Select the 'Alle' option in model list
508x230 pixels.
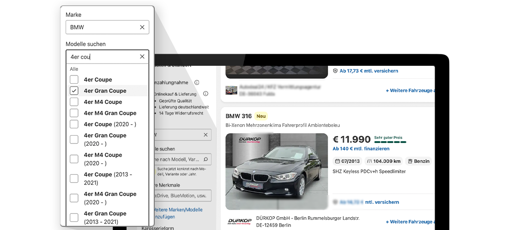pos(74,69)
